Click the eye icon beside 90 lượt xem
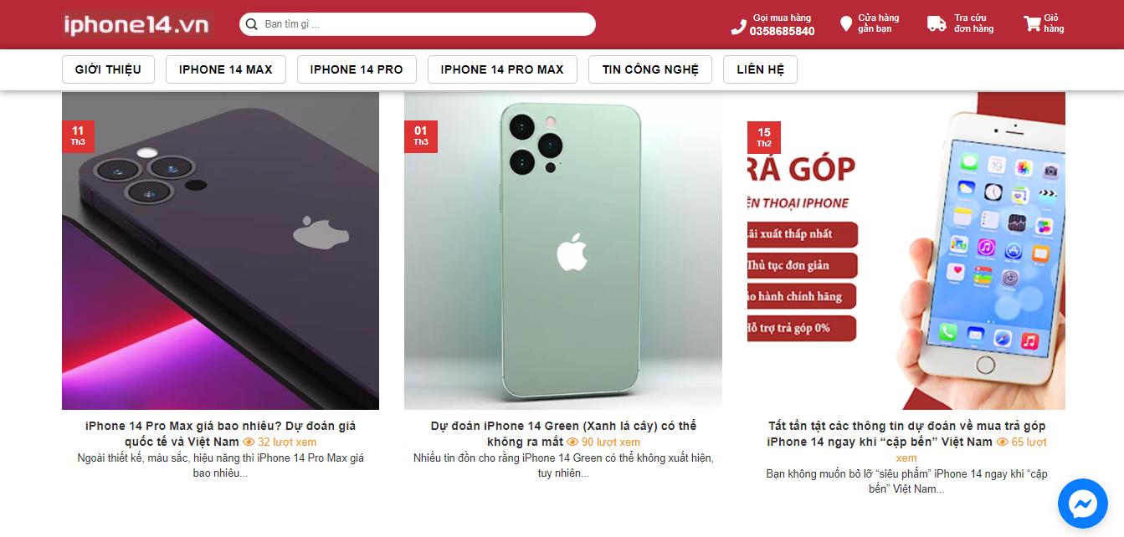 tap(572, 442)
